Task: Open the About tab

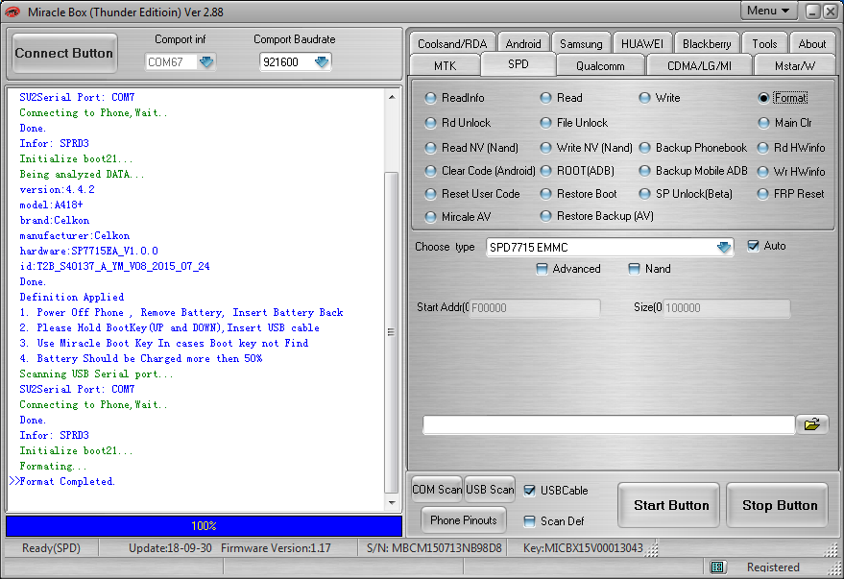Action: pyautogui.click(x=811, y=43)
